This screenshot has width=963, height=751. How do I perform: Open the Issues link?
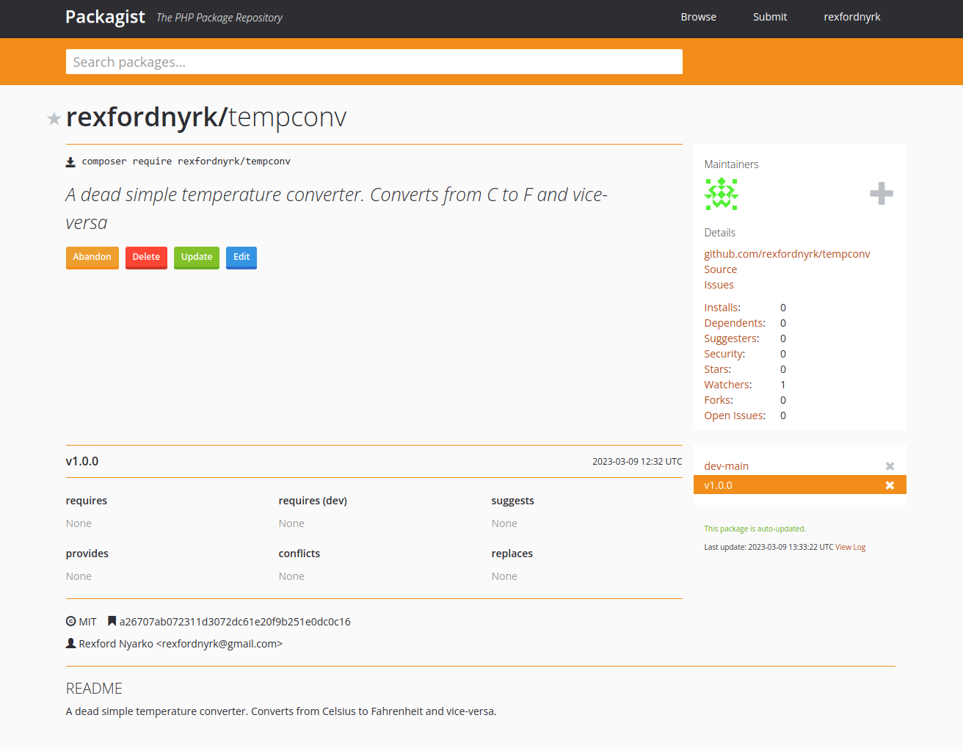pos(719,285)
